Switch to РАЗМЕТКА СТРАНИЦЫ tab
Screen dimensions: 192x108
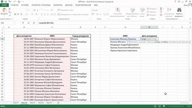tap(41, 5)
